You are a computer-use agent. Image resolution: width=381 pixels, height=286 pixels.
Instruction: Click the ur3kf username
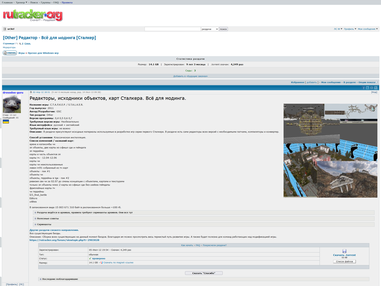[x=11, y=29]
